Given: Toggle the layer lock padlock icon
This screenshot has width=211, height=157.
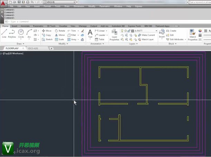Looking at the screenshot, I should 128,31.
